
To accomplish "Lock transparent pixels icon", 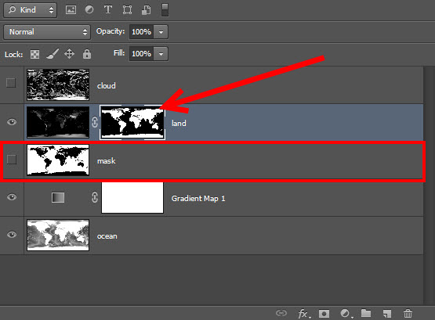I will point(34,54).
